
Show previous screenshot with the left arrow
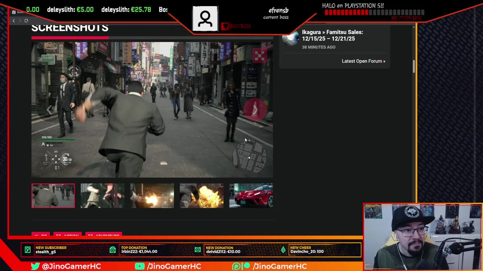coord(49,110)
